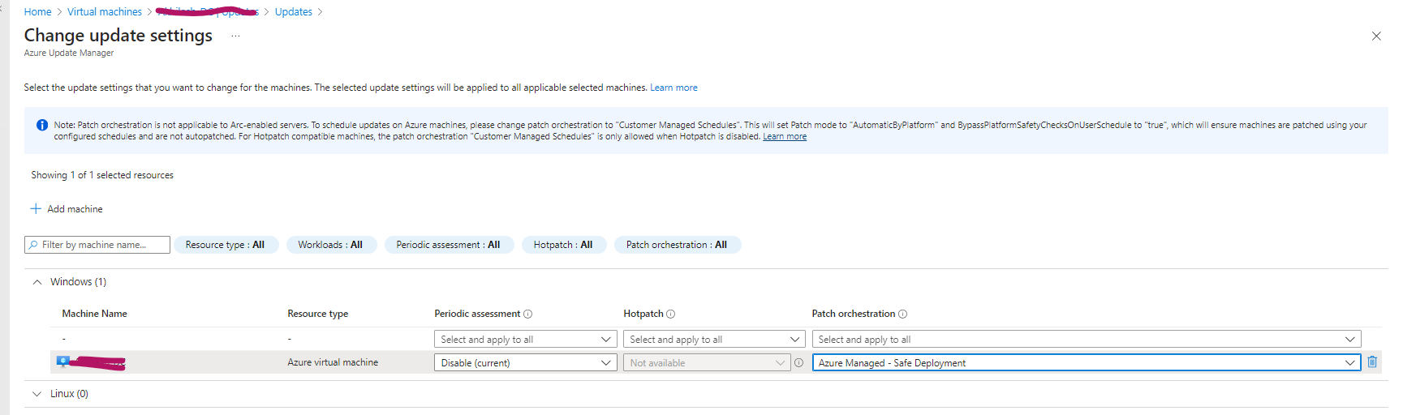Click the 'Not available' hotpatch dropdown
Viewport: 1403px width, 415px height.
coord(707,362)
